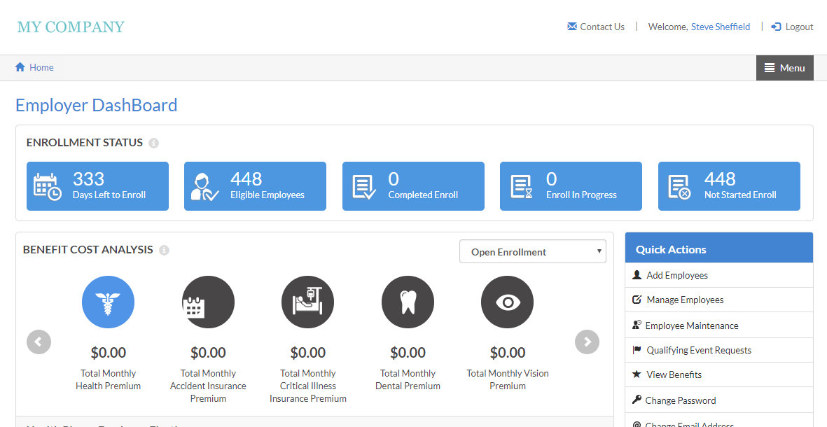Open the Menu navigation button
The width and height of the screenshot is (827, 427).
pos(784,68)
